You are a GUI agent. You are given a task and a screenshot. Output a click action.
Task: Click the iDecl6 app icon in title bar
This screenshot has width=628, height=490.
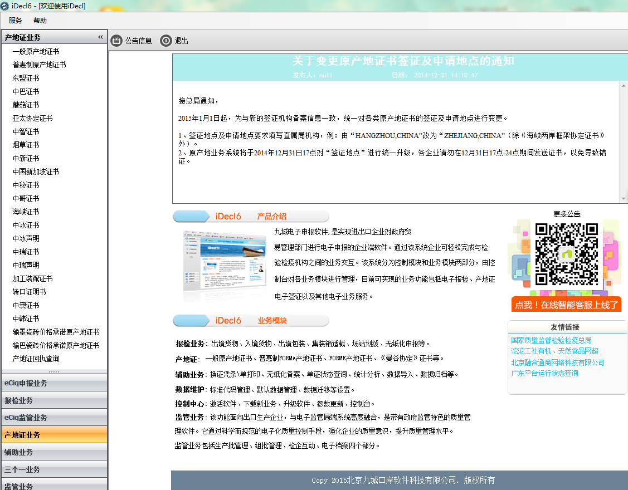pyautogui.click(x=5, y=5)
